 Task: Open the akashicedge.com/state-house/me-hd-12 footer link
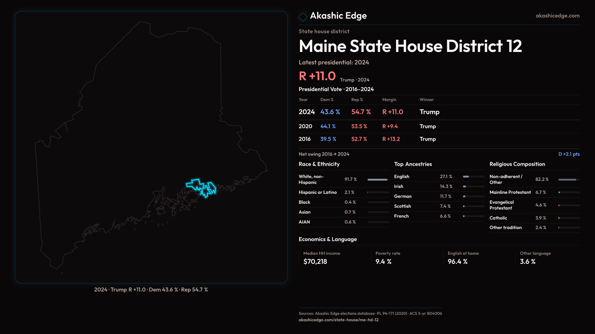pos(338,320)
